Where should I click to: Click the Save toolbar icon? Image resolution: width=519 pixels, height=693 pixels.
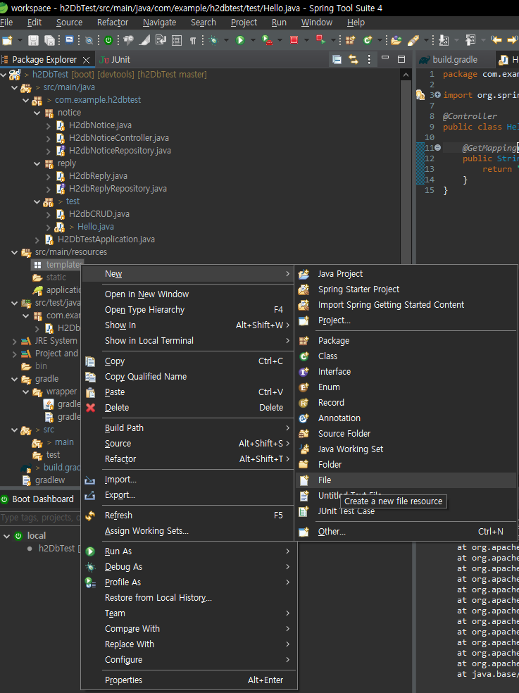(33, 41)
